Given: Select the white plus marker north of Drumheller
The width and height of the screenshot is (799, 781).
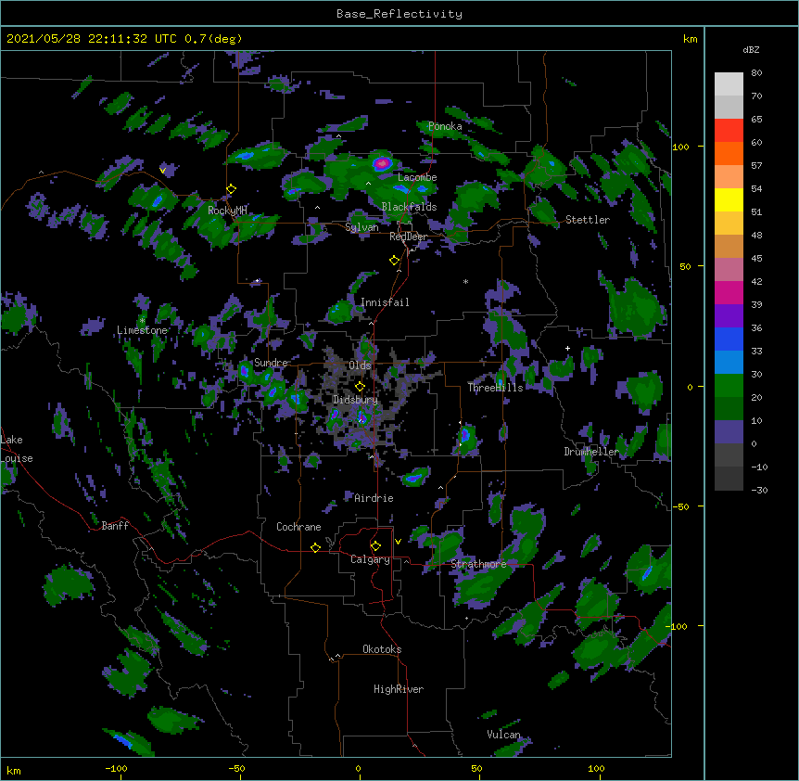Looking at the screenshot, I should pos(567,348).
